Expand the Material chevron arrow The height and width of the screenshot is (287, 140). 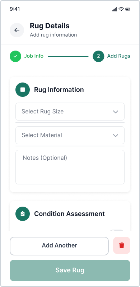point(116,136)
